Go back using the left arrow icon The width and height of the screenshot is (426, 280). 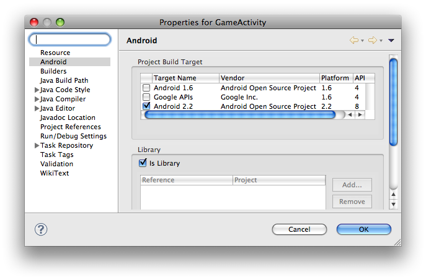click(353, 40)
